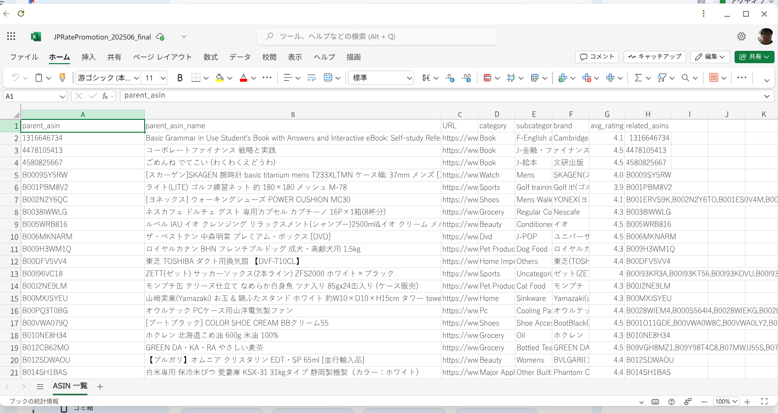This screenshot has width=778, height=413.
Task: Switch to the 挿入 tab
Action: click(88, 57)
